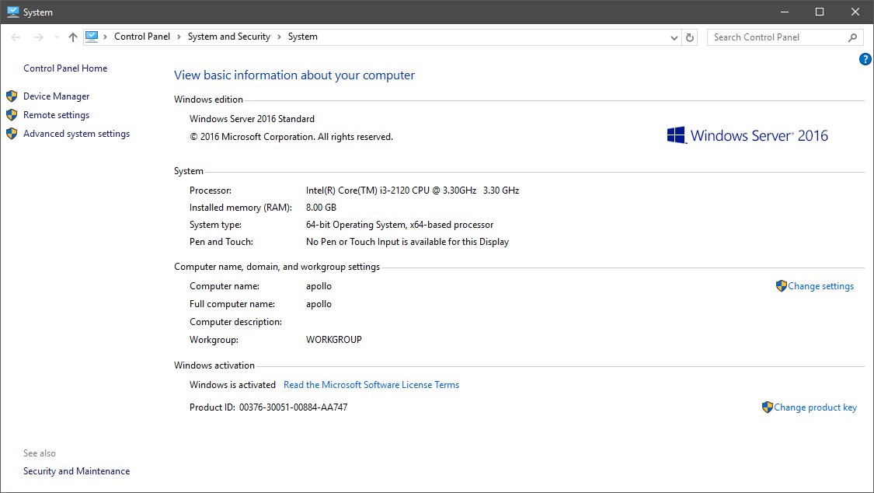Go up one level with the up arrow
The image size is (874, 493).
[72, 37]
